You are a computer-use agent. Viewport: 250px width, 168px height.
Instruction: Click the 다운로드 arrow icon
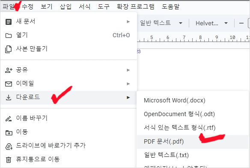[9, 97]
